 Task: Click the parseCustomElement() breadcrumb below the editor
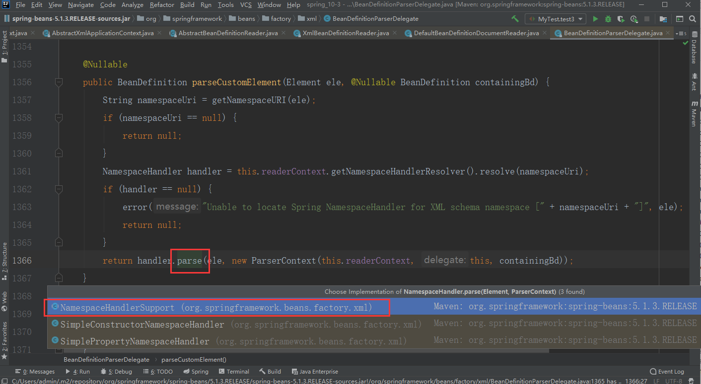click(x=194, y=360)
